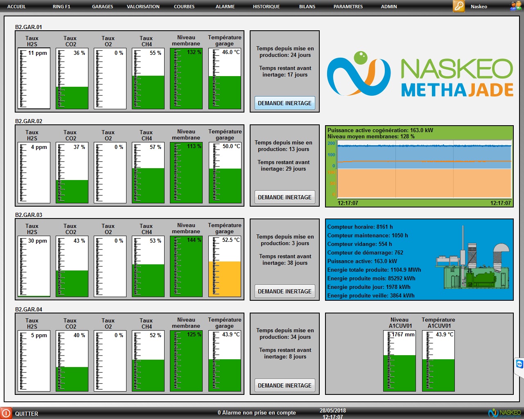Click DEMANDE INERTAGE for B2.GAR.03

pos(285,291)
